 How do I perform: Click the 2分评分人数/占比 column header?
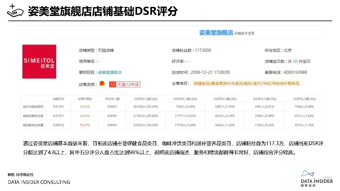(264, 99)
